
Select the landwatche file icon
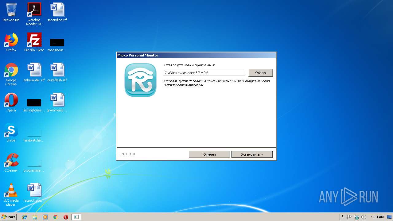[x=34, y=135]
